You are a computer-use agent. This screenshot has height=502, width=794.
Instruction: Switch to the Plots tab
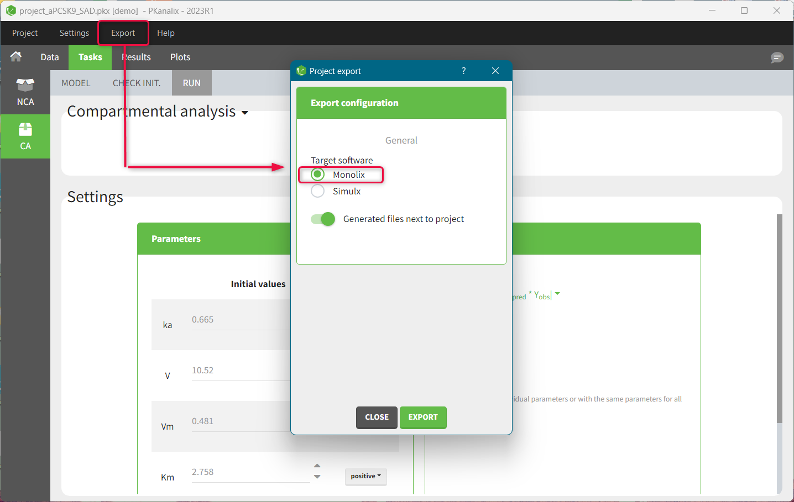pyautogui.click(x=180, y=57)
